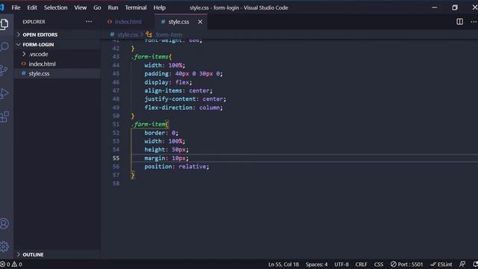The height and width of the screenshot is (269, 478).
Task: Click ESLint status item
Action: [x=441, y=264]
